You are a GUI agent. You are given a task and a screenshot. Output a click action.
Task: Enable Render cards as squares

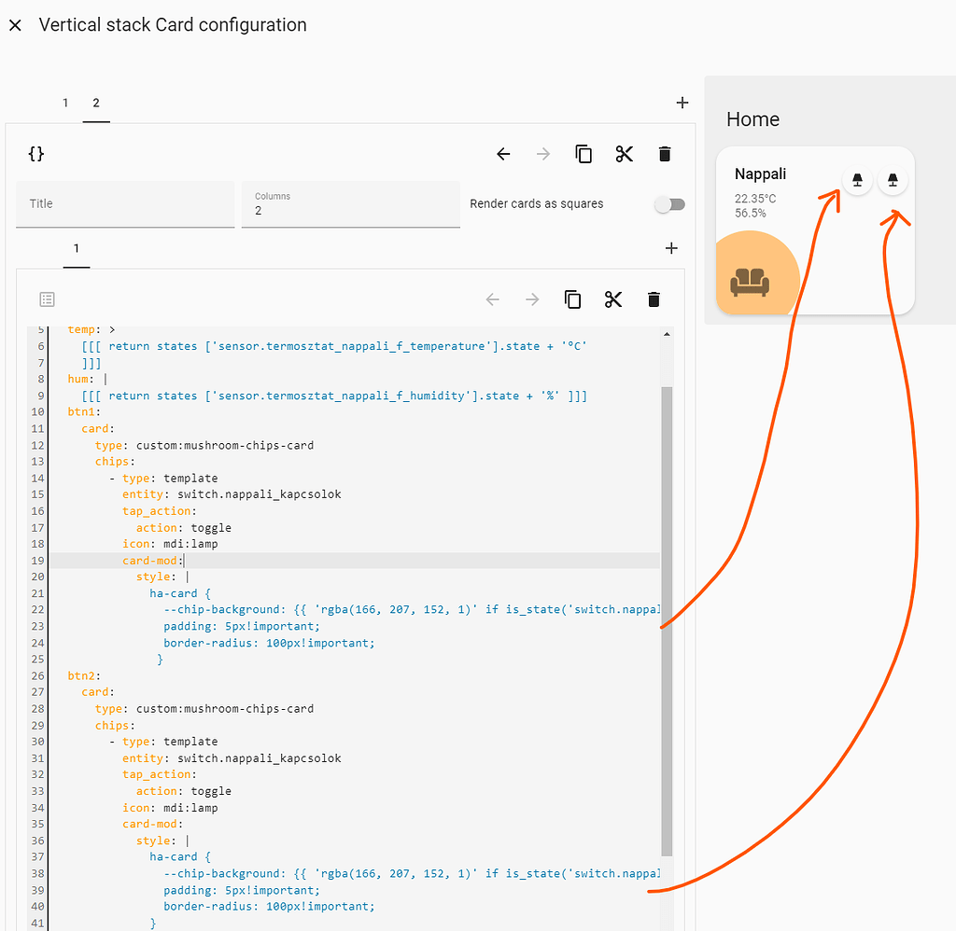pyautogui.click(x=670, y=203)
